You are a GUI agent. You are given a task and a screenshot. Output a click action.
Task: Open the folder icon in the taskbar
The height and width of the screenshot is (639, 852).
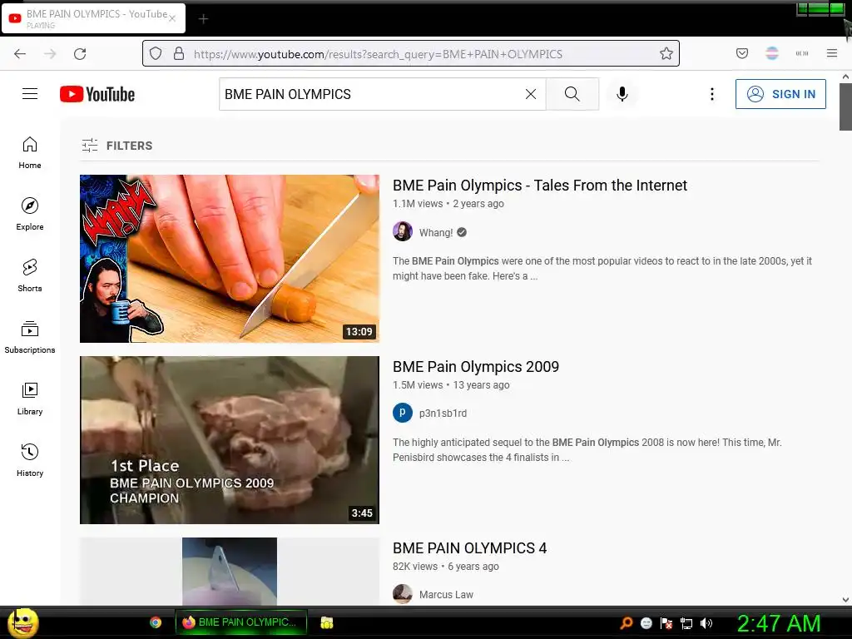(x=326, y=622)
